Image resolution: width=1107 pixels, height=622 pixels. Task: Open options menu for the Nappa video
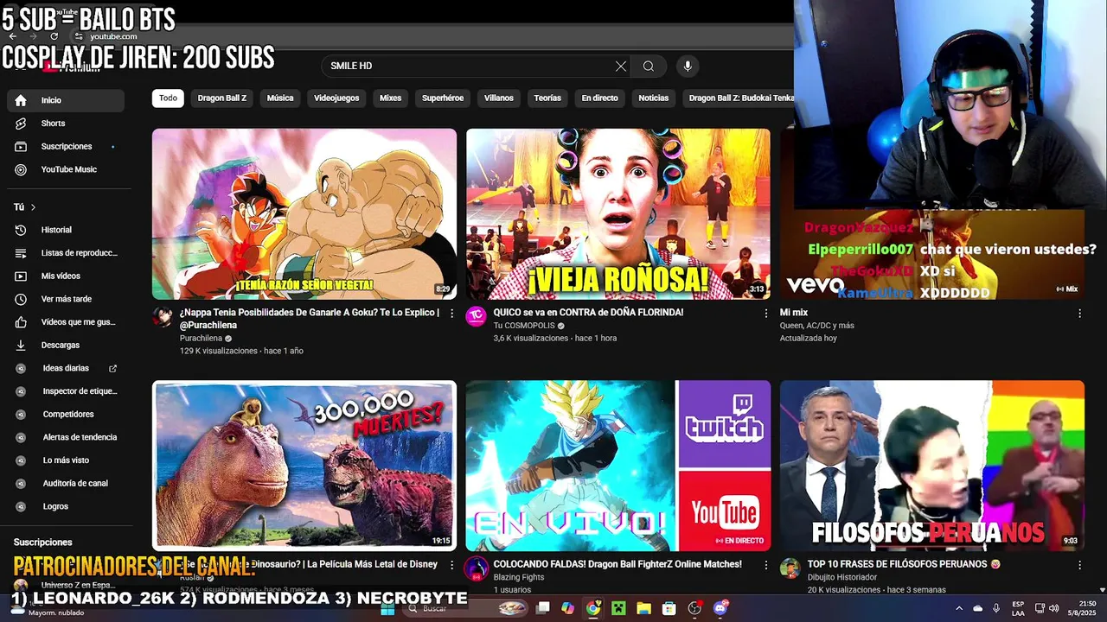tap(451, 314)
